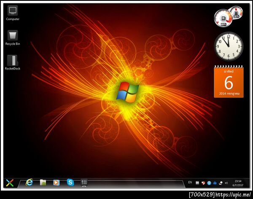Click the 23:54 taskbar clock
Viewport: 253px width, 199px height.
click(x=238, y=181)
